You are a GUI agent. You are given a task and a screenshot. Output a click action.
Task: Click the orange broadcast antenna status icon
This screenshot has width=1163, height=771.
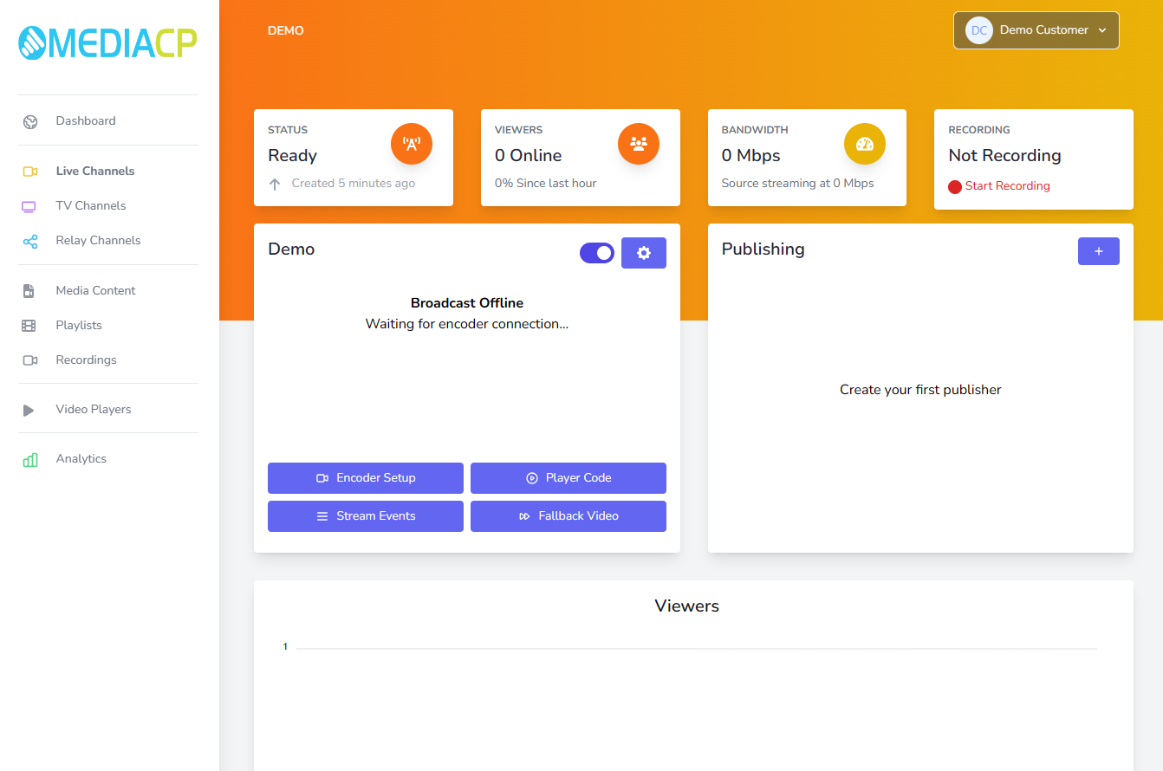pos(412,144)
